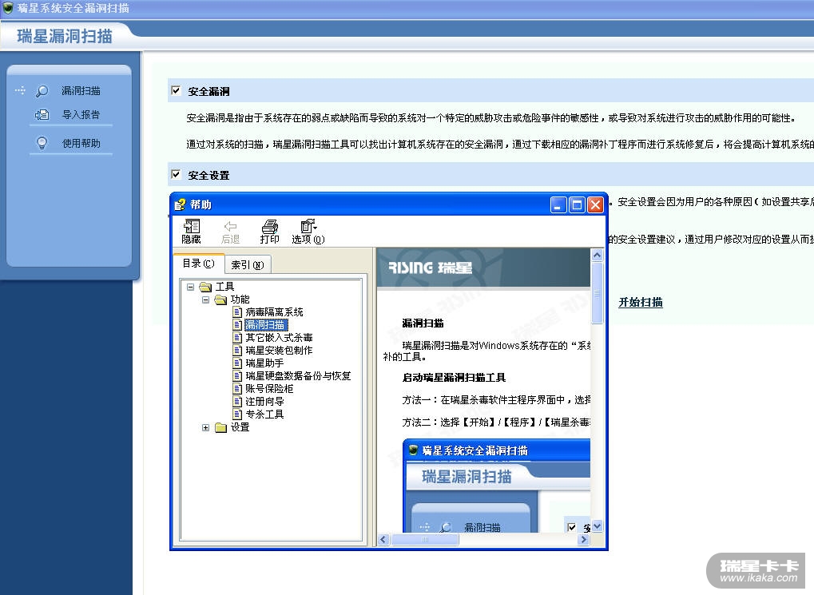Click the page icon beside 专杀工具
The height and width of the screenshot is (595, 814).
tap(237, 415)
